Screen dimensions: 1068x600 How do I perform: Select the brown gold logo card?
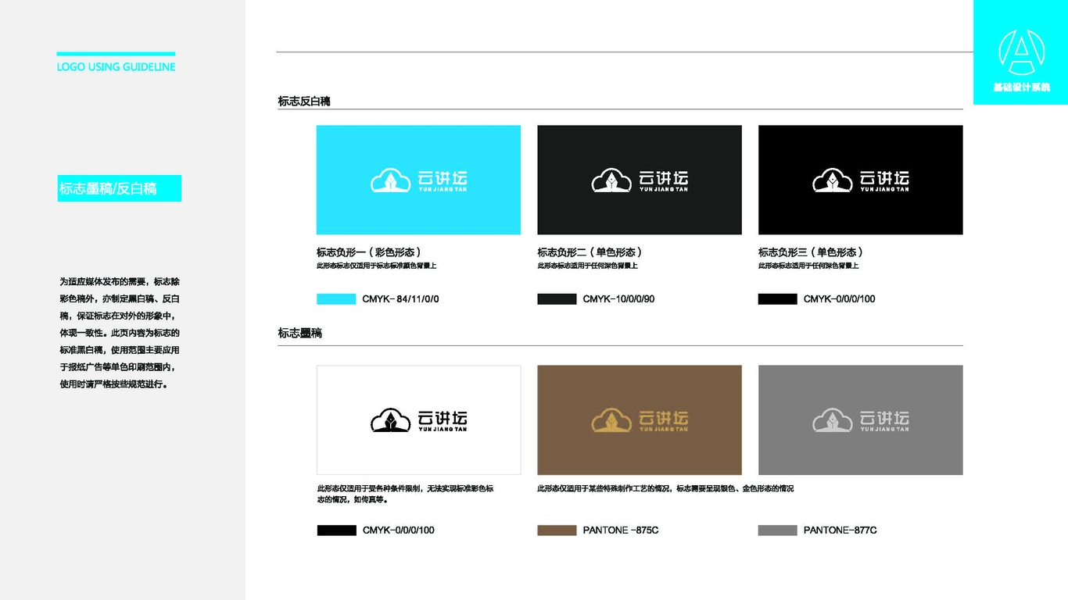(x=640, y=420)
